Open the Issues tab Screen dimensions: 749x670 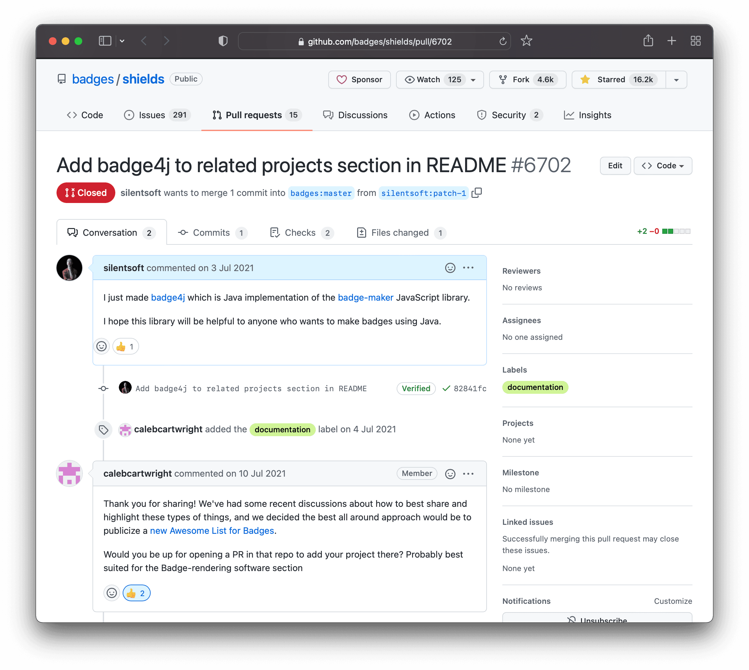157,115
